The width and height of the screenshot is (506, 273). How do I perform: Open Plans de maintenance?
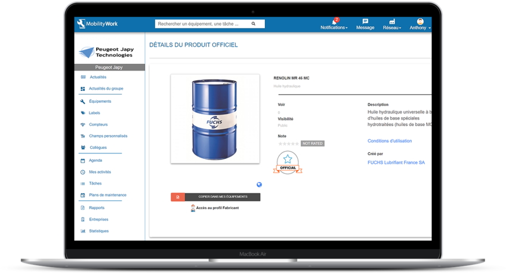[x=107, y=195]
